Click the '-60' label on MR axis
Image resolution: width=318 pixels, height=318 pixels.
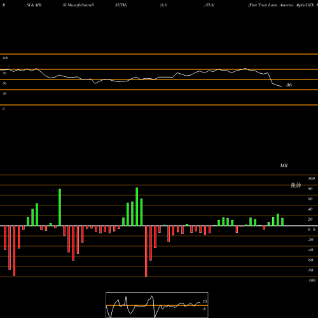click(310, 260)
